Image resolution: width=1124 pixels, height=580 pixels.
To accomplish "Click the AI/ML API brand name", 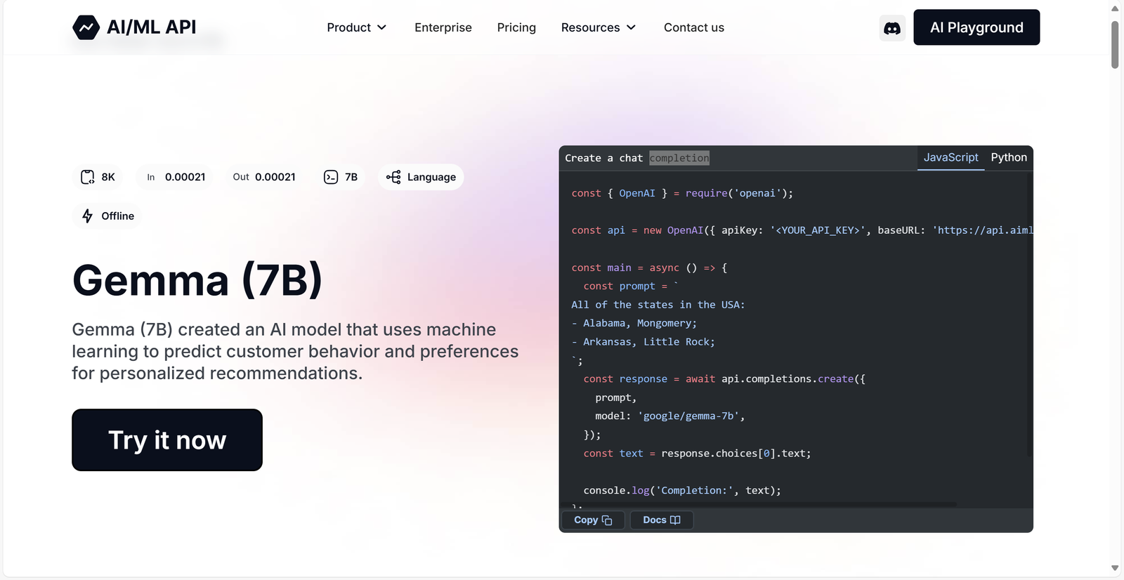I will click(x=151, y=27).
